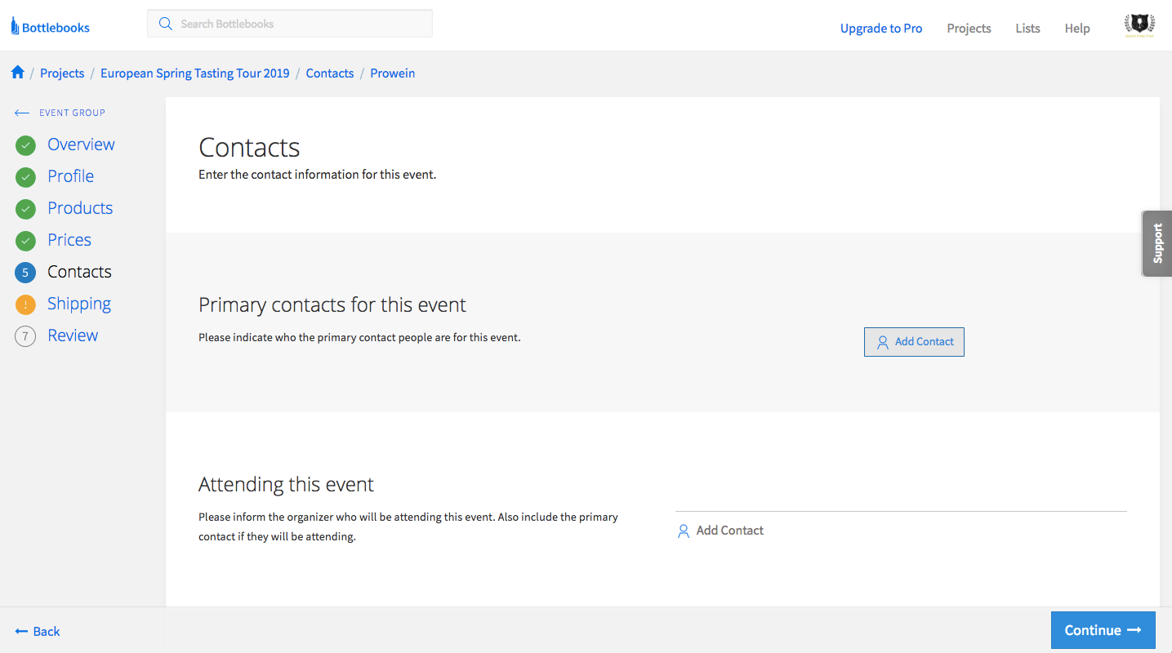This screenshot has width=1172, height=653.
Task: Click the blue step 5 badge
Action: pos(25,273)
